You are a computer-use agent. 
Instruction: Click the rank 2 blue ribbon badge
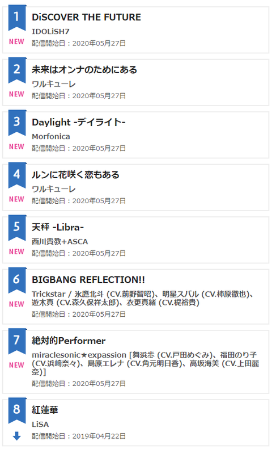pos(17,70)
